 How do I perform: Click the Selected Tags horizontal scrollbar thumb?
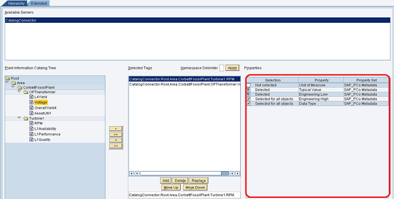click(225, 174)
